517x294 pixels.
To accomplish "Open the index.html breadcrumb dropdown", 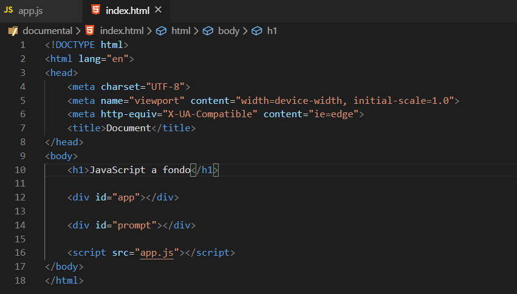I will [122, 31].
